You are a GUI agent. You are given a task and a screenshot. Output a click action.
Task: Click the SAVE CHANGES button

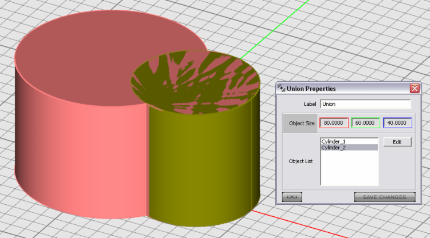click(385, 197)
